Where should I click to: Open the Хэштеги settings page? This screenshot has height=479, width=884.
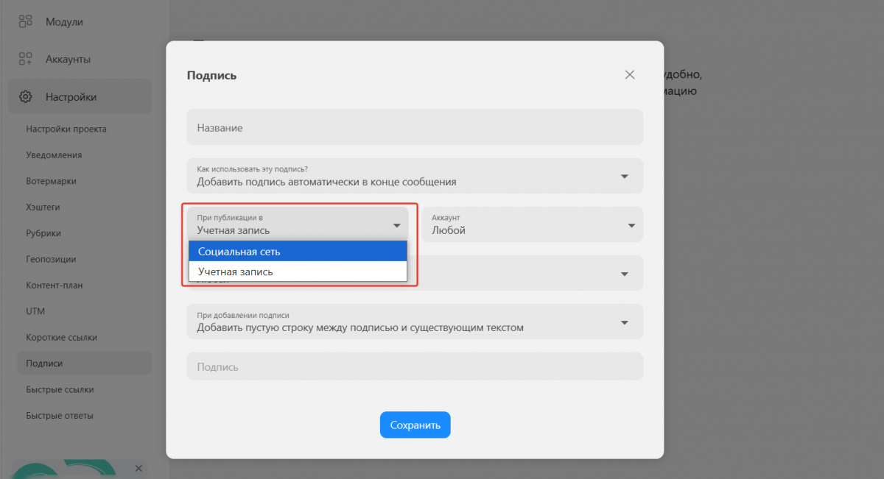(43, 207)
